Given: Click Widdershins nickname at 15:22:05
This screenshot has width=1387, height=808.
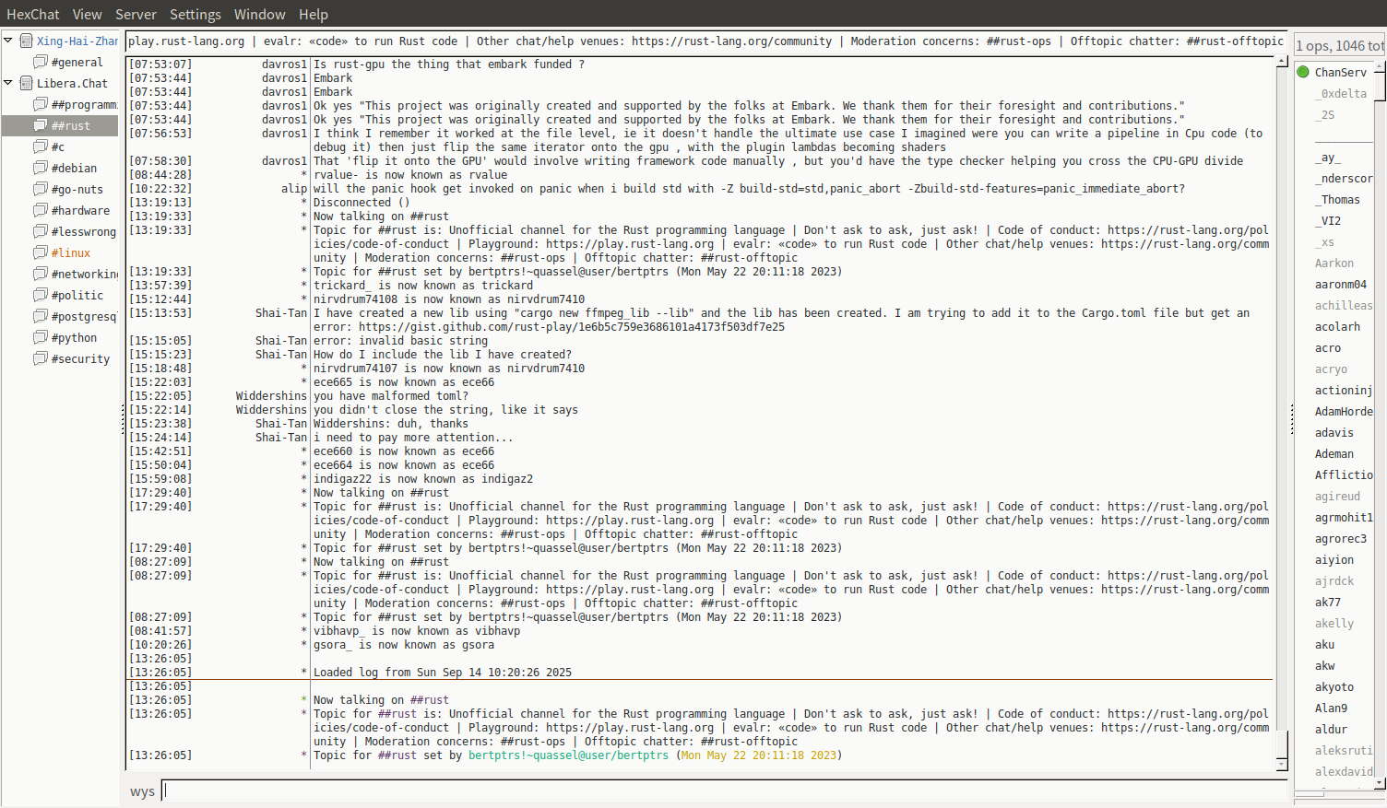Looking at the screenshot, I should point(271,395).
